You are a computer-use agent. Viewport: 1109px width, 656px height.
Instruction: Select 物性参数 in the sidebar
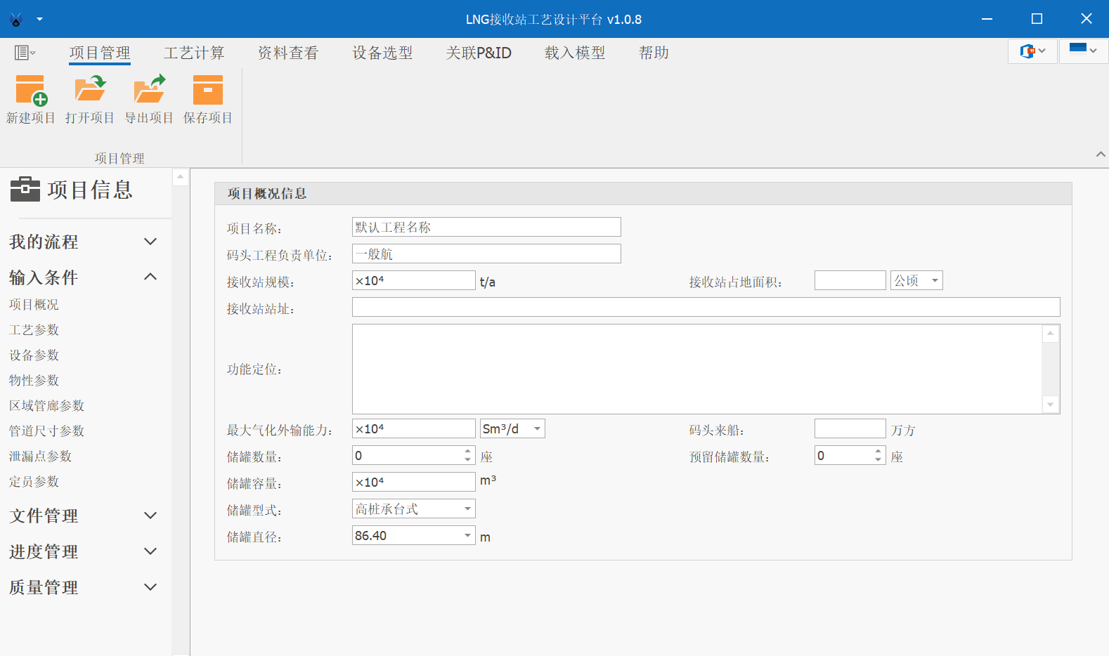[x=34, y=381]
